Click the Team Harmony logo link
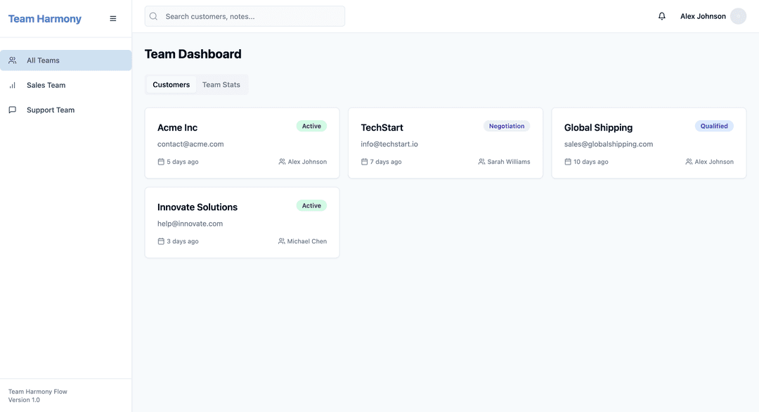Screen dimensions: 759x412 [45, 19]
